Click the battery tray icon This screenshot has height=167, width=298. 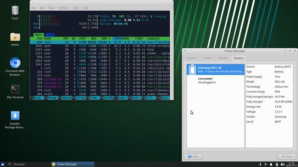tap(277, 164)
